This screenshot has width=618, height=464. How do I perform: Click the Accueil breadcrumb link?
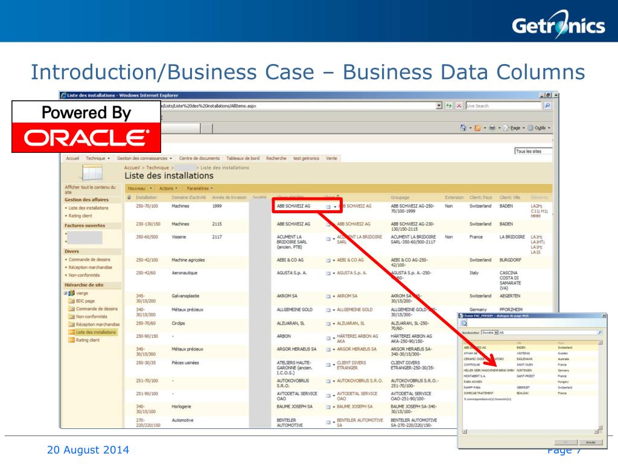pos(132,168)
